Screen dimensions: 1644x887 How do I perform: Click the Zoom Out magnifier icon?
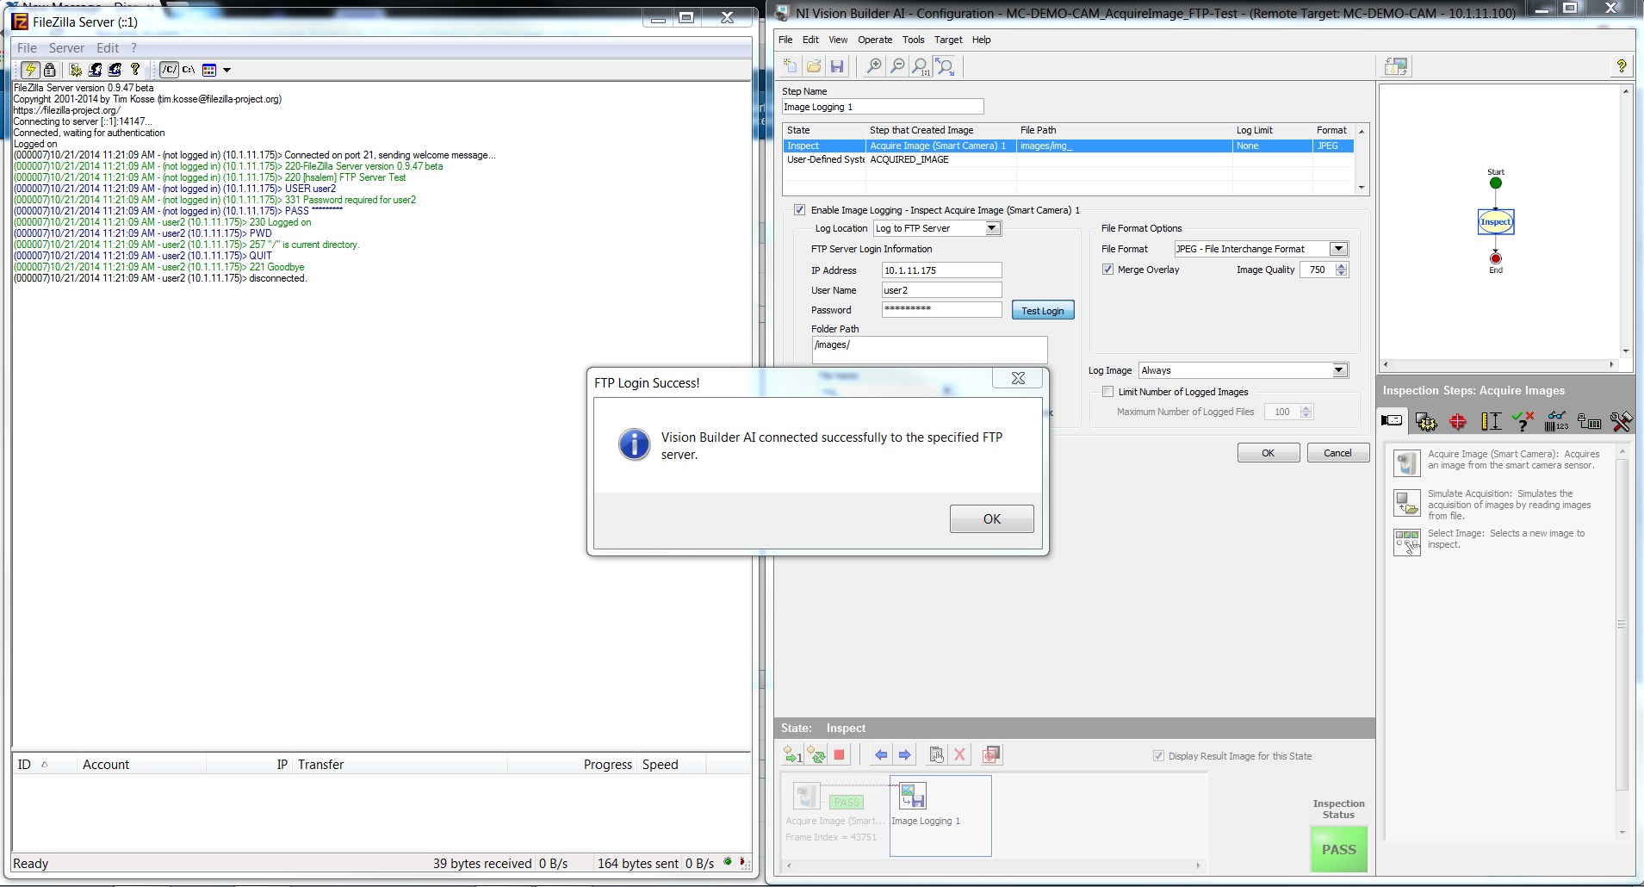pos(897,66)
